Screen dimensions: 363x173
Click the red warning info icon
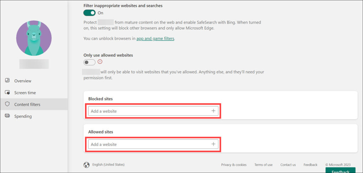[100, 62]
